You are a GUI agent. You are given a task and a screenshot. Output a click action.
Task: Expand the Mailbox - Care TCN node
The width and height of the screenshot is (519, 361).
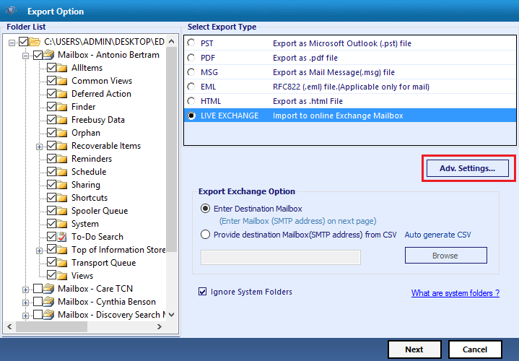[x=25, y=290]
